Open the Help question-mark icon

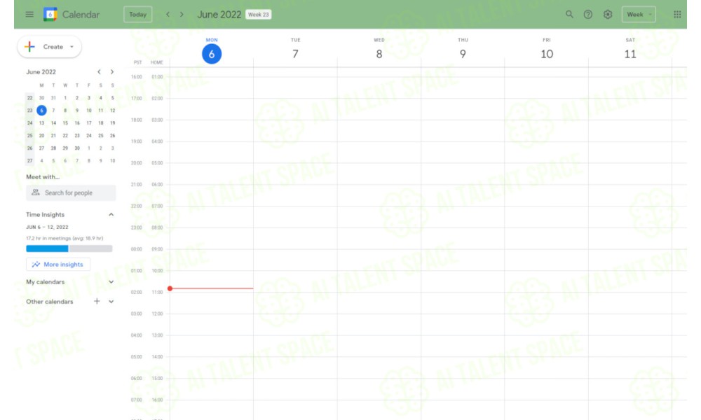click(x=588, y=14)
